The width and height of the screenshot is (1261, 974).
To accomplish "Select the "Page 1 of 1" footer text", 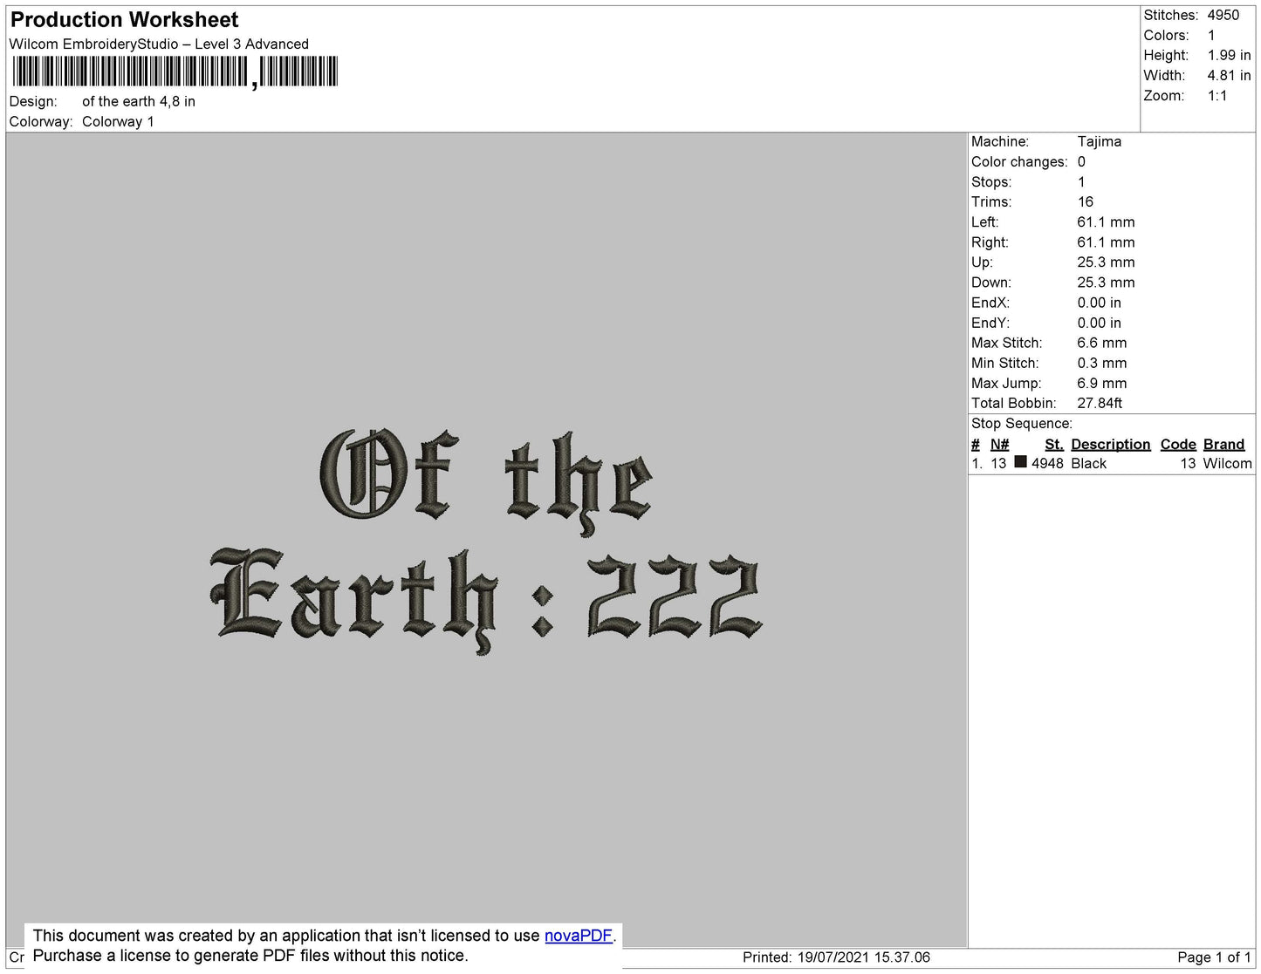I will (1214, 957).
